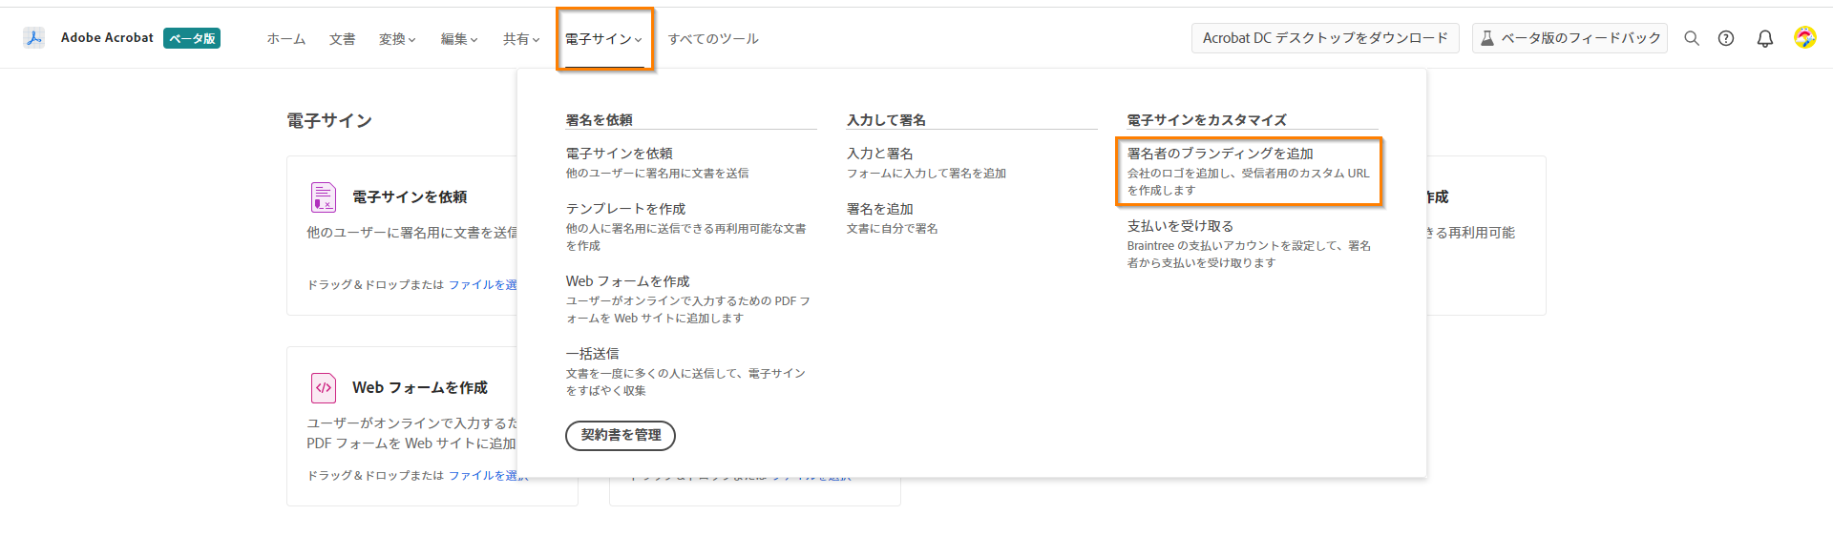Click the Adobe Acrobat logo icon
Screen dimensions: 1833x536
[34, 38]
